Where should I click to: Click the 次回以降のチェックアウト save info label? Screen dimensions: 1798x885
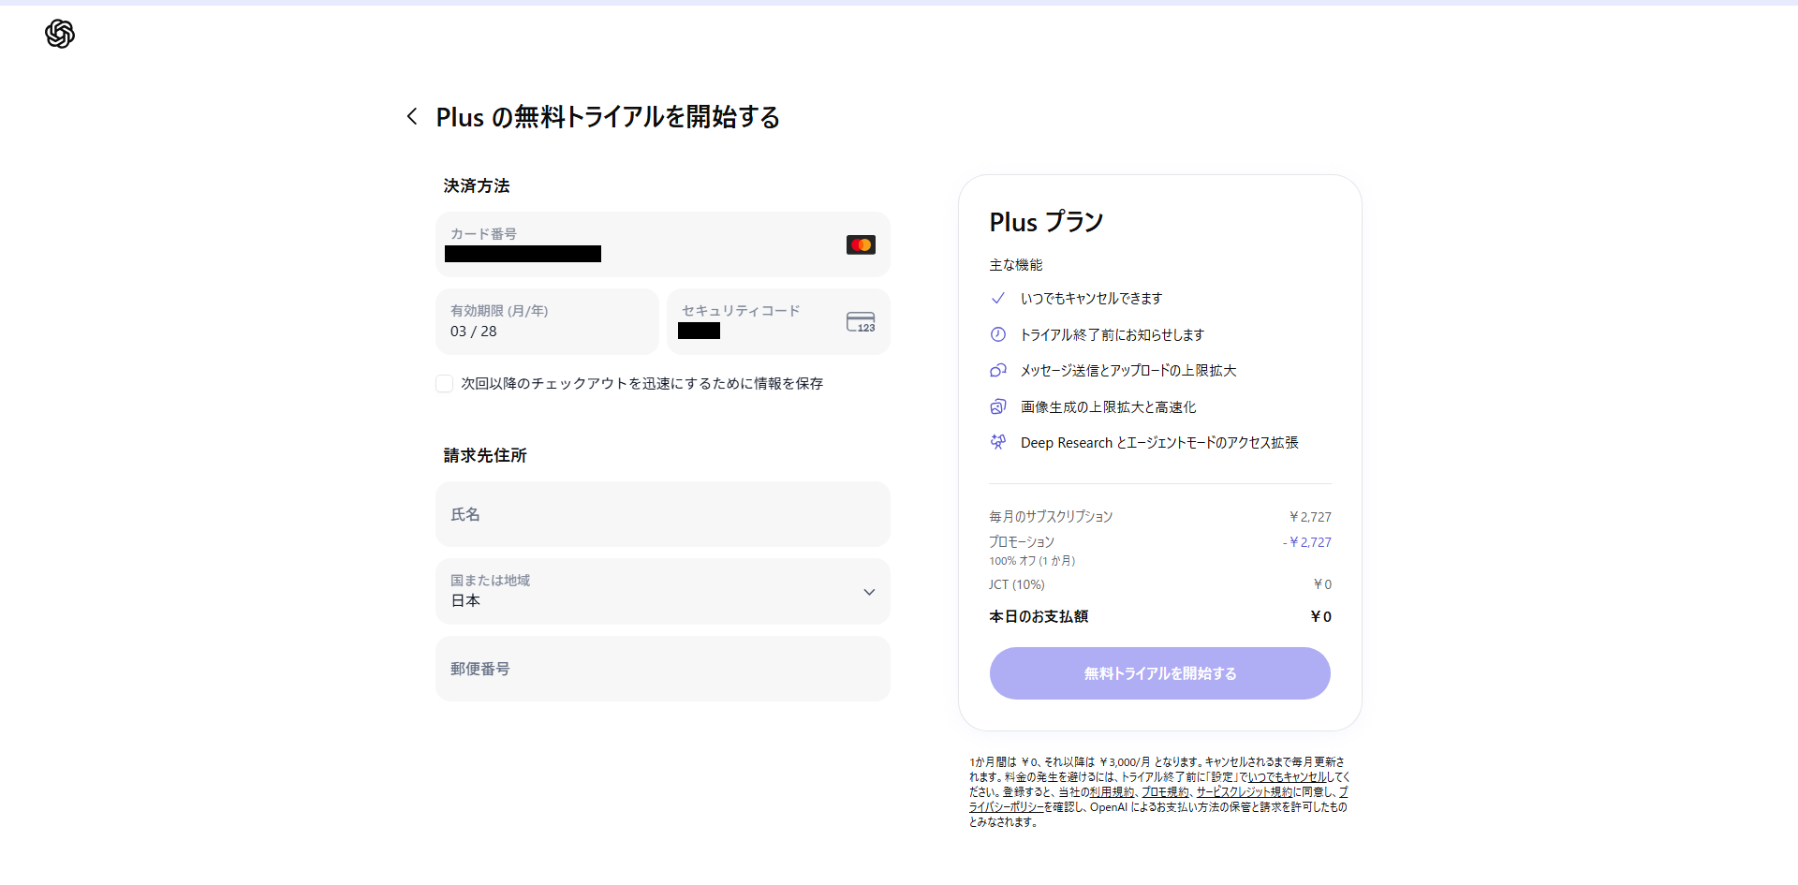[x=642, y=383]
